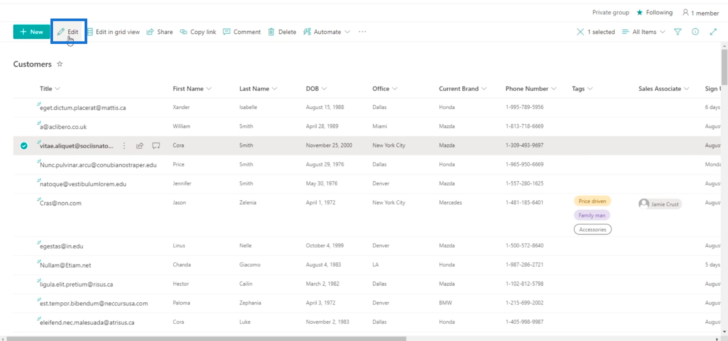This screenshot has height=341, width=728.
Task: Open the Sales Associate column dropdown
Action: pos(664,89)
